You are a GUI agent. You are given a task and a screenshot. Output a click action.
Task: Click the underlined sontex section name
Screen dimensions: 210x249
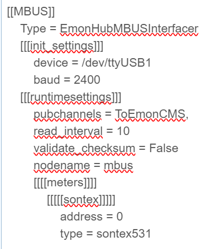[x=81, y=199]
